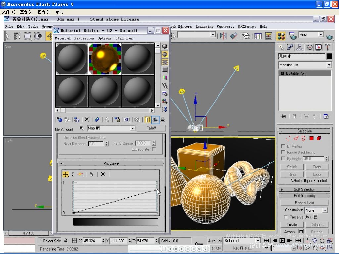Open the Hierarchy tab in command panel
339x254 pixels.
click(300, 47)
